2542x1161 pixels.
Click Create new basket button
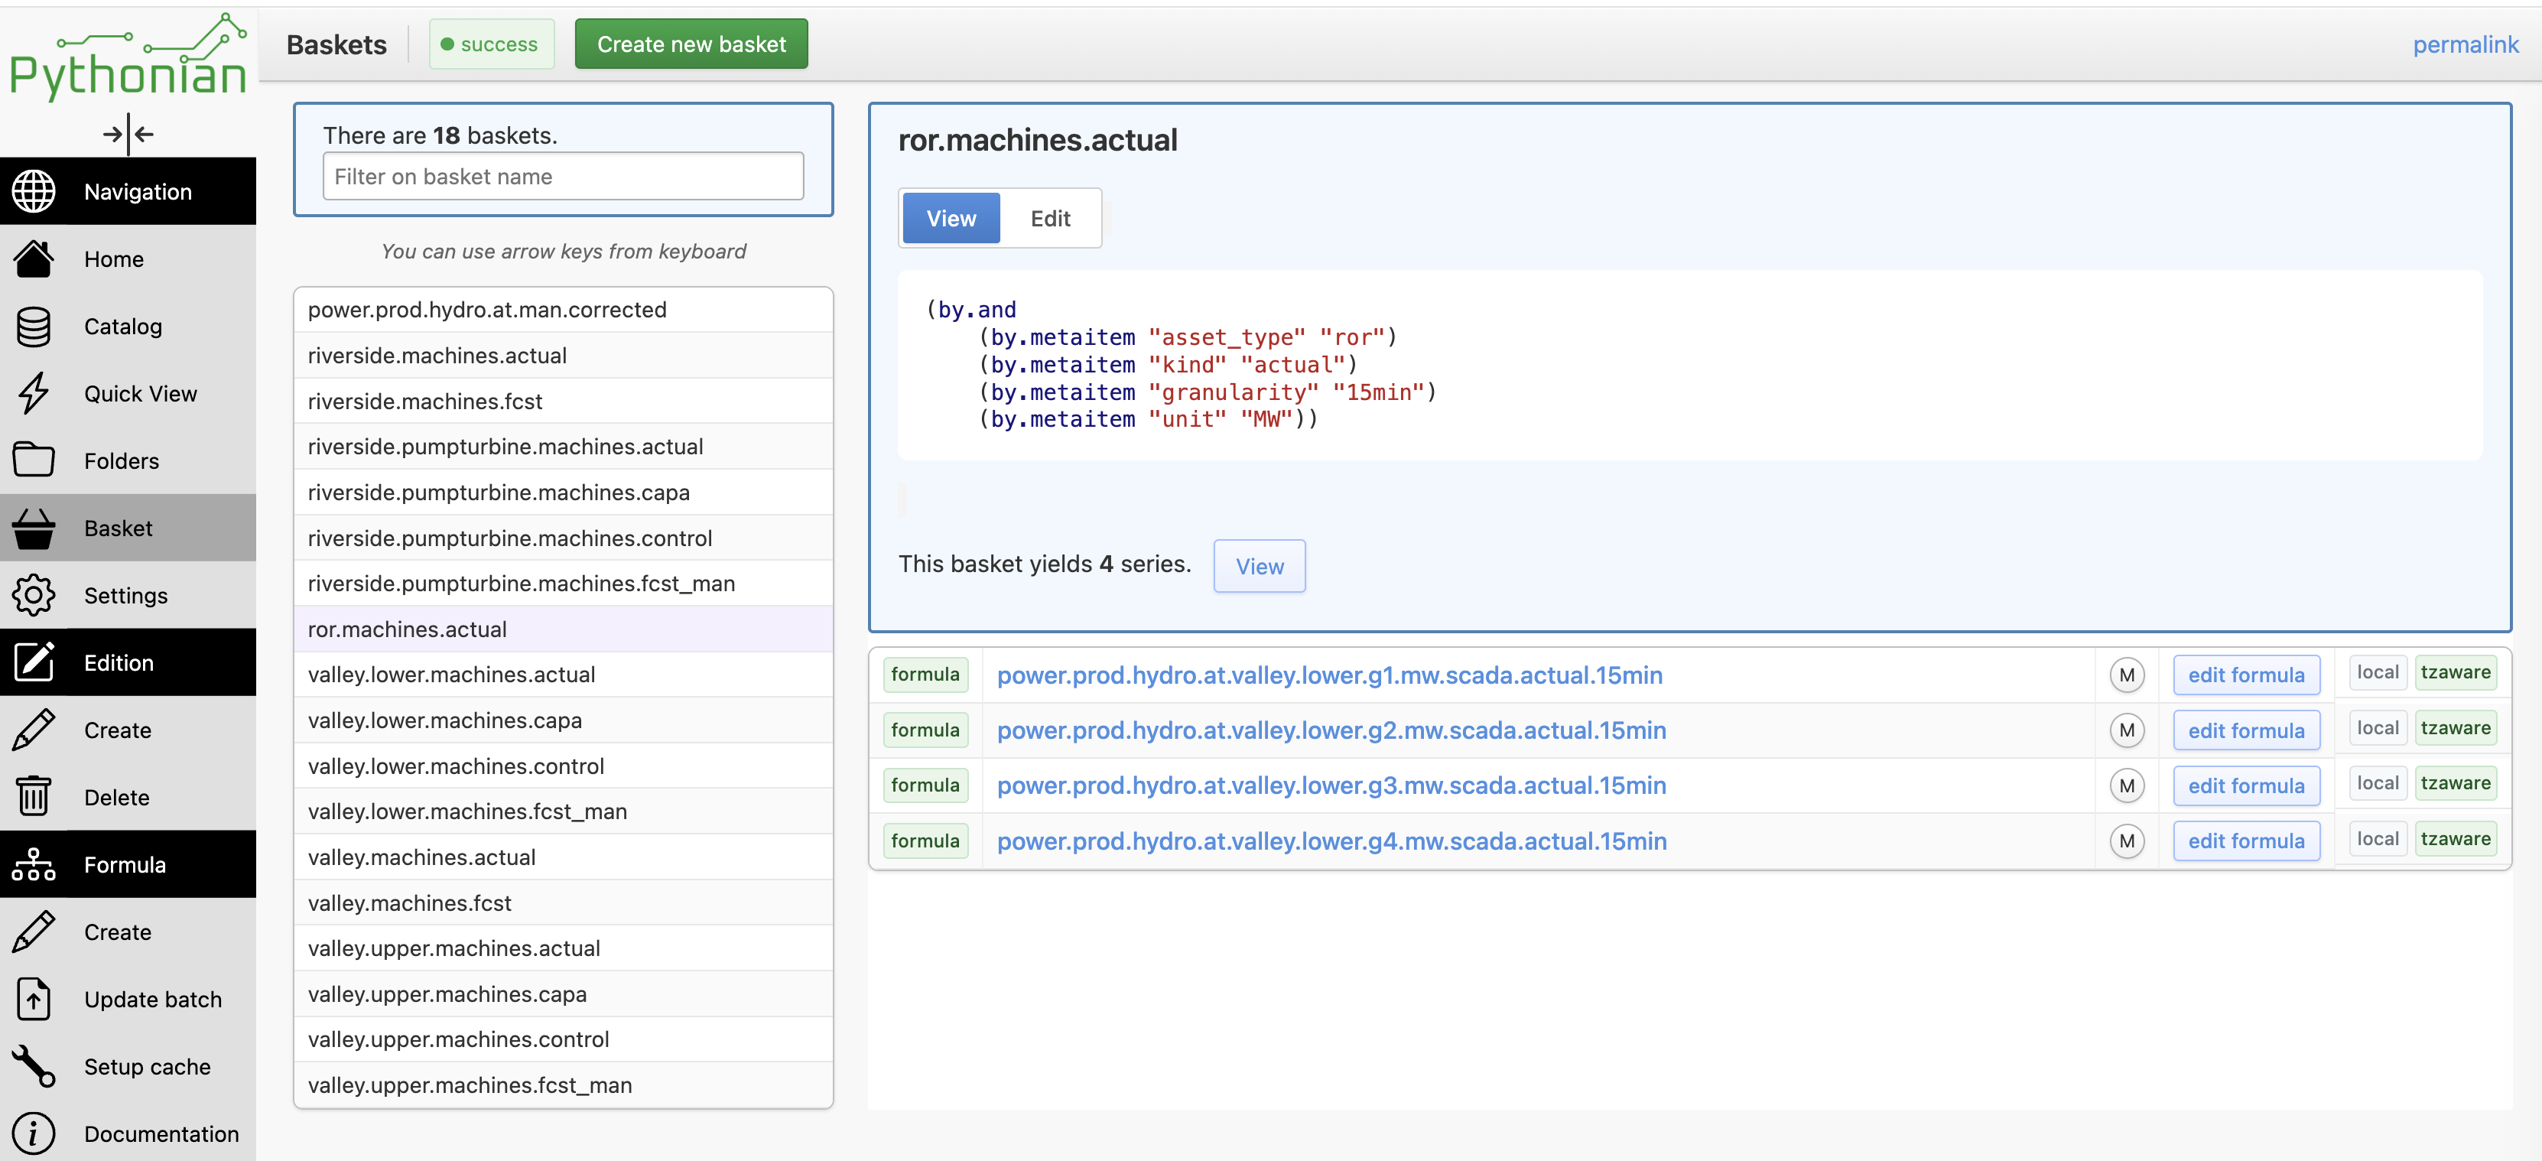691,44
